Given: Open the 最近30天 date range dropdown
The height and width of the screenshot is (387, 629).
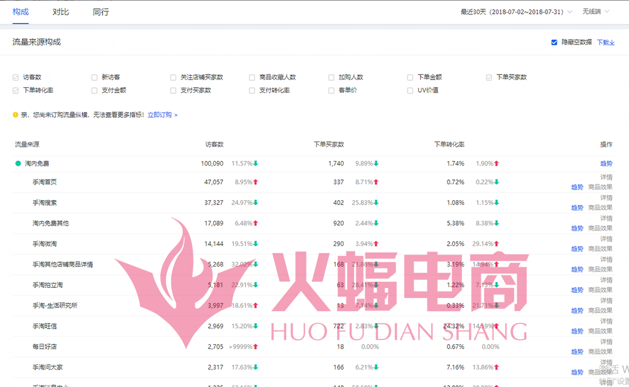Looking at the screenshot, I should point(516,12).
